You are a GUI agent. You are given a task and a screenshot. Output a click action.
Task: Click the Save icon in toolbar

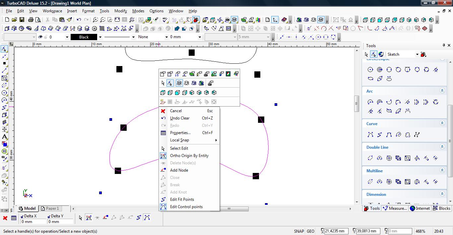click(x=22, y=20)
